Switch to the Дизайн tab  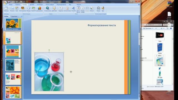pyautogui.click(x=32, y=5)
